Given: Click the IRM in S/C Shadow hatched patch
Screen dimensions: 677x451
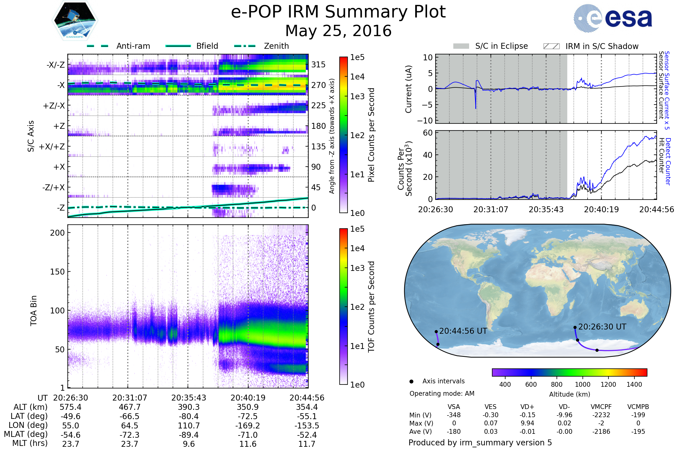Looking at the screenshot, I should pyautogui.click(x=551, y=46).
